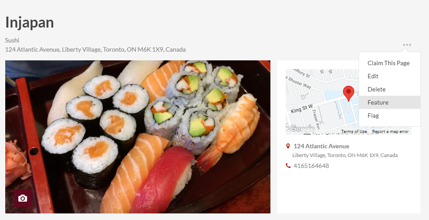Click the red map location pin

tap(349, 94)
